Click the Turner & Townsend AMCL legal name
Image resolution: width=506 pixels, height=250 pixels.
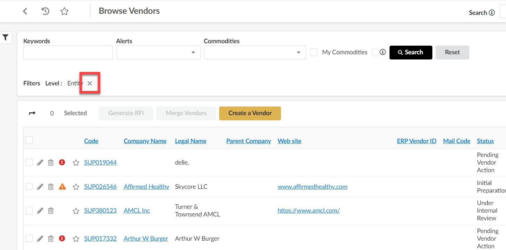tap(198, 211)
